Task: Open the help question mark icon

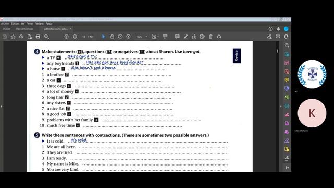Action: 270,29
